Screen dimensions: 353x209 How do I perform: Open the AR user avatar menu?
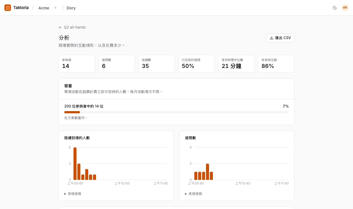coord(345,8)
